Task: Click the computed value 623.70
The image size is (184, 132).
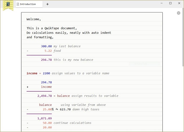Action: click(x=65, y=109)
